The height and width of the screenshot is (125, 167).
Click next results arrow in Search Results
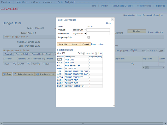point(96,53)
